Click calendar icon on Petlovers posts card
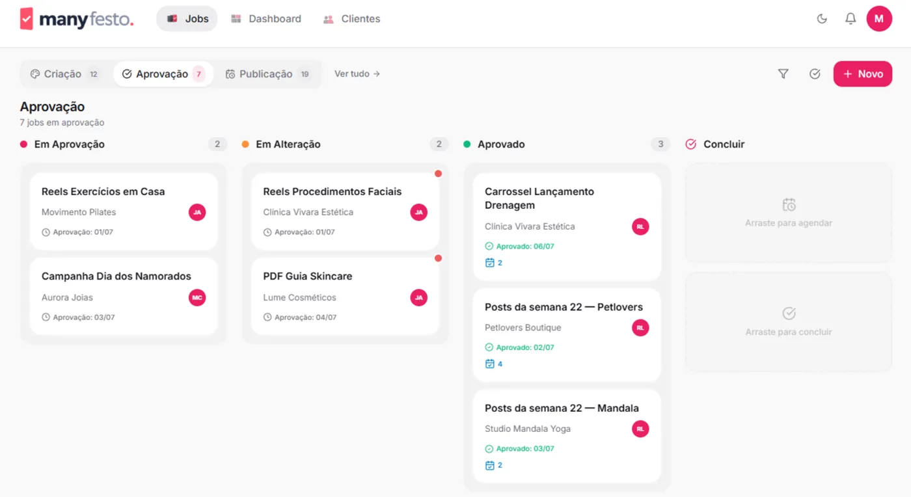911x497 pixels. (490, 364)
